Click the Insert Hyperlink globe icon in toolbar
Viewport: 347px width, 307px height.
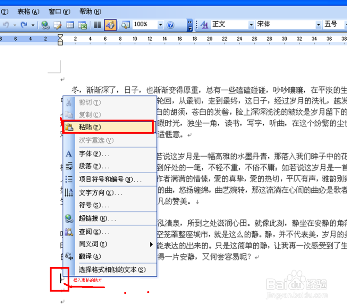click(x=45, y=25)
